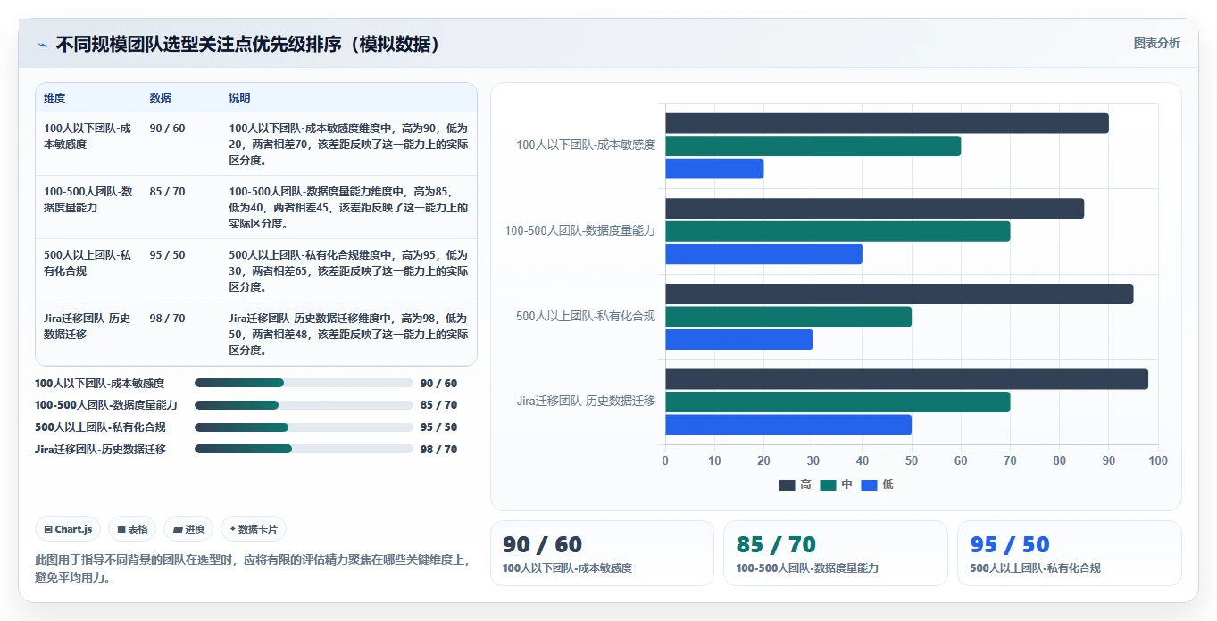Click chart axis label 100人以下团队-成本敏感度
The image size is (1217, 621).
tap(586, 145)
